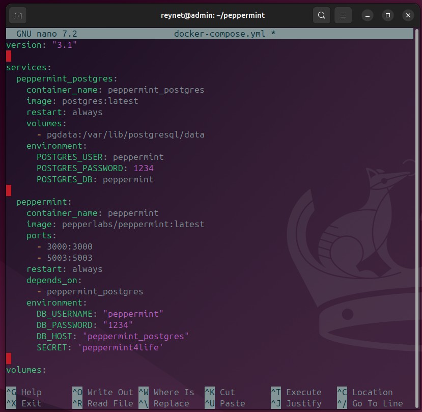Click the ^K Cut shortcut

[219, 392]
